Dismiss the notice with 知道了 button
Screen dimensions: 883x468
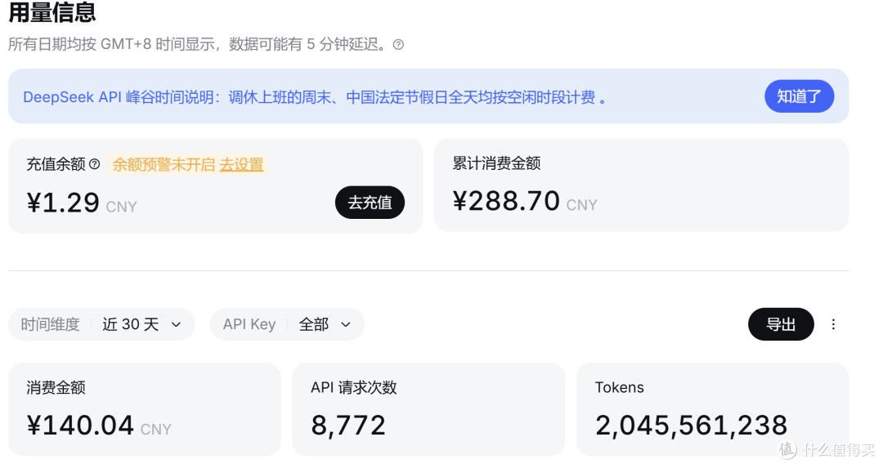[x=799, y=96]
